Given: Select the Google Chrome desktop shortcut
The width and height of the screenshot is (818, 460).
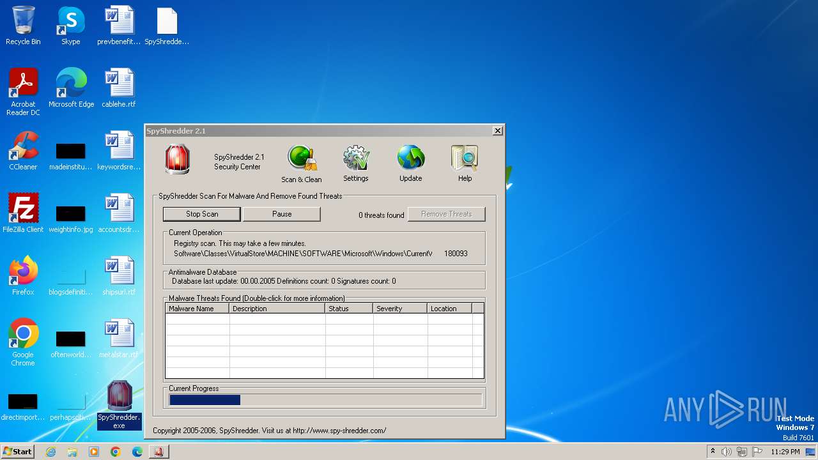Looking at the screenshot, I should pyautogui.click(x=23, y=342).
